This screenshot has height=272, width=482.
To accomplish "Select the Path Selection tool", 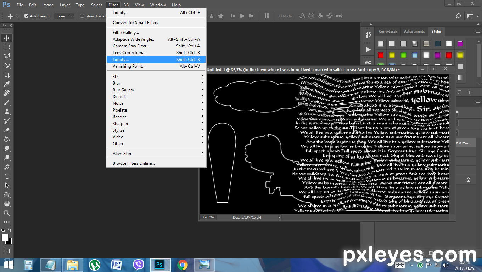I will 7,185.
